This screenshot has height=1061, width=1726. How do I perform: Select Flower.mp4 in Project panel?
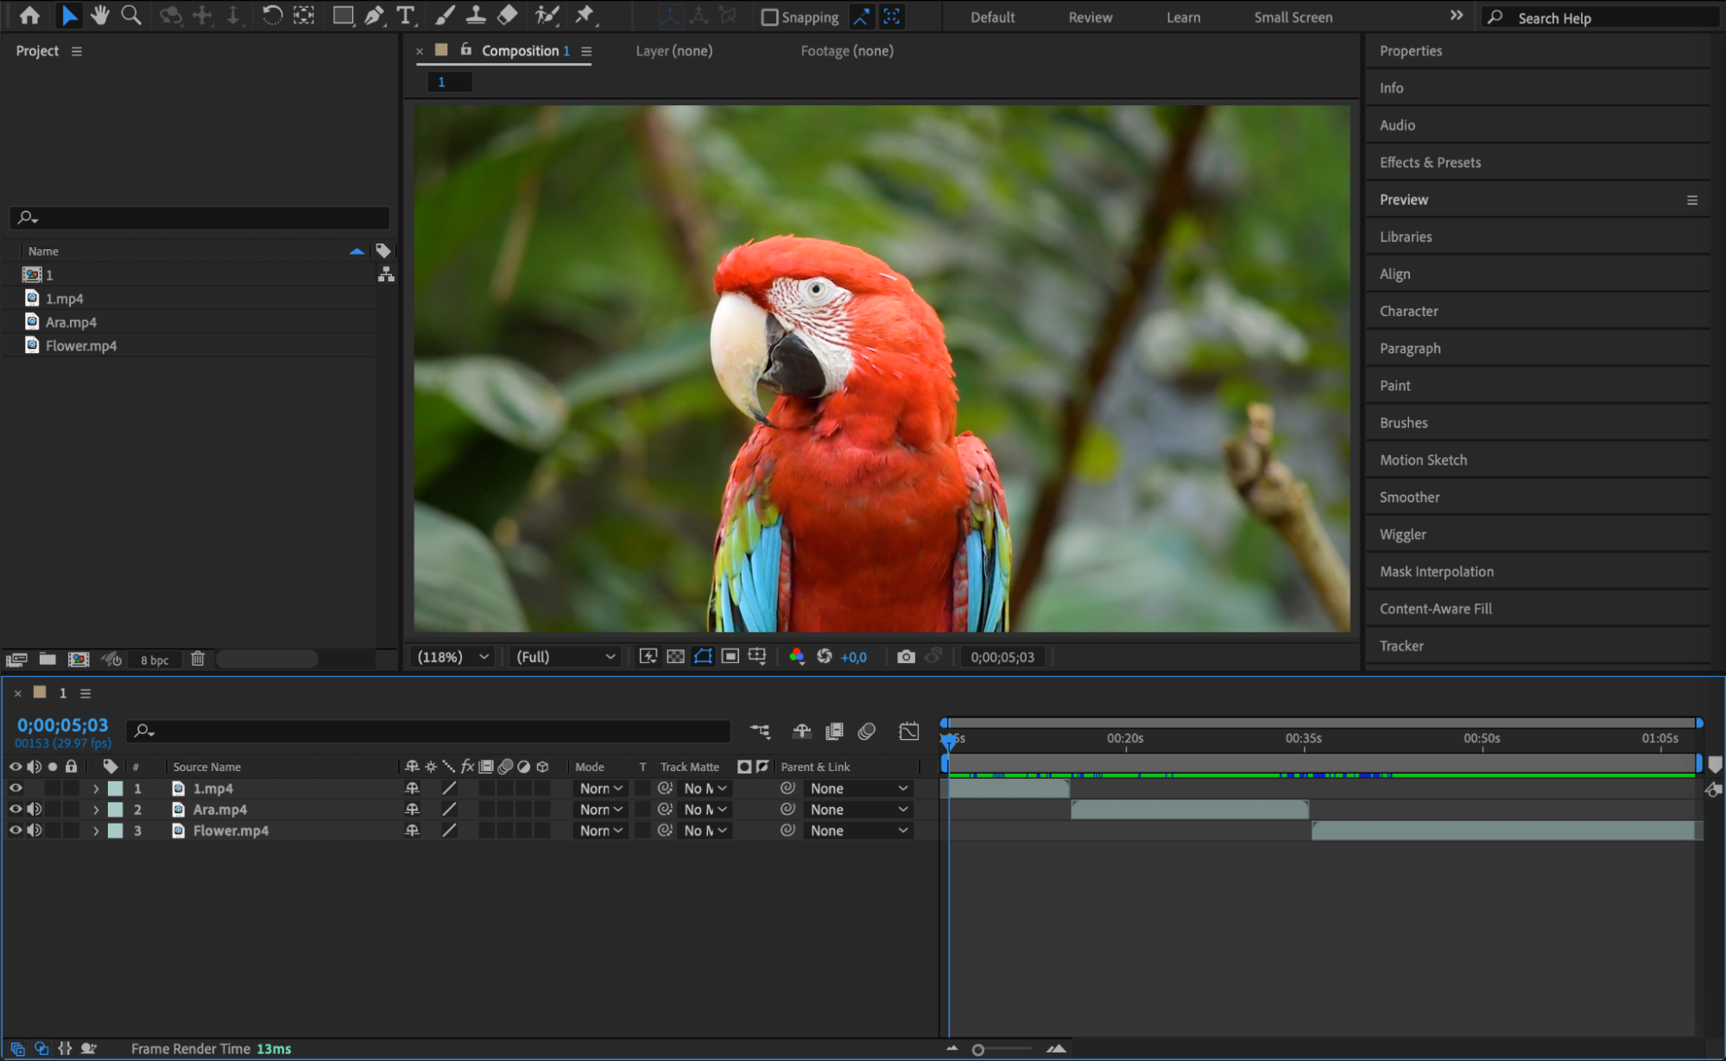tap(81, 345)
